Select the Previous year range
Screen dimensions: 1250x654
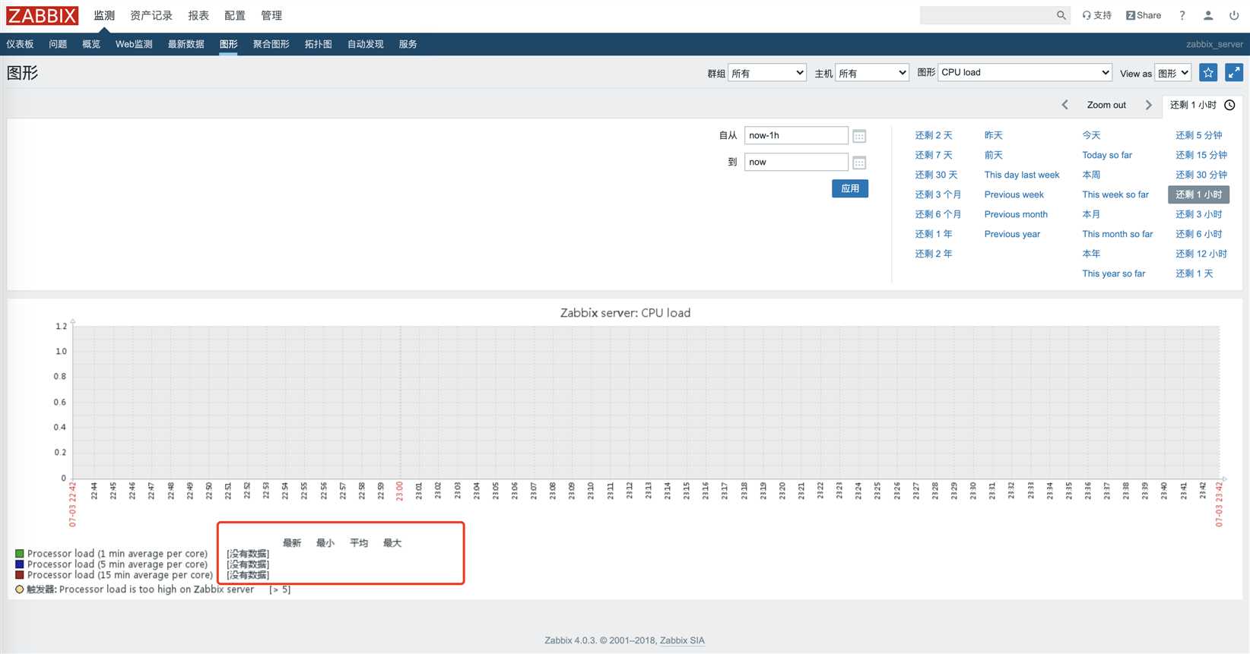point(1012,234)
